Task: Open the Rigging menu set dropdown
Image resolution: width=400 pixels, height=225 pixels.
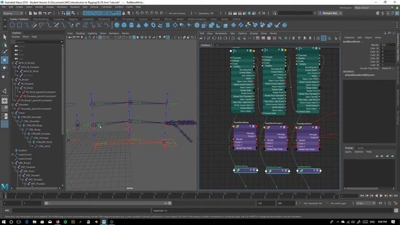Action: [x=12, y=13]
